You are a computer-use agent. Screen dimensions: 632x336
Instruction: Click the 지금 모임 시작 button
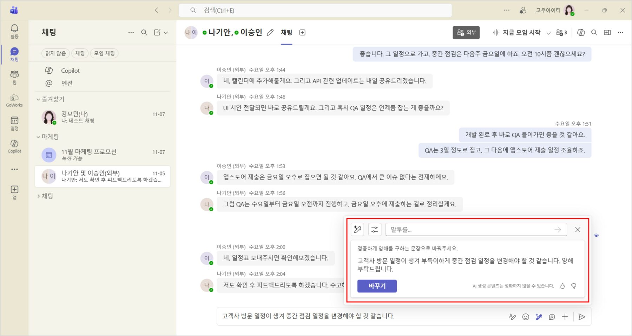(517, 33)
